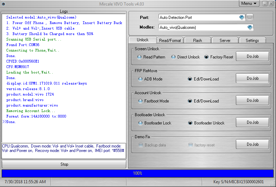Image resolution: width=276 pixels, height=187 pixels.
Task: Close the Mircale VIVO Tools window
Action: coord(271,4)
